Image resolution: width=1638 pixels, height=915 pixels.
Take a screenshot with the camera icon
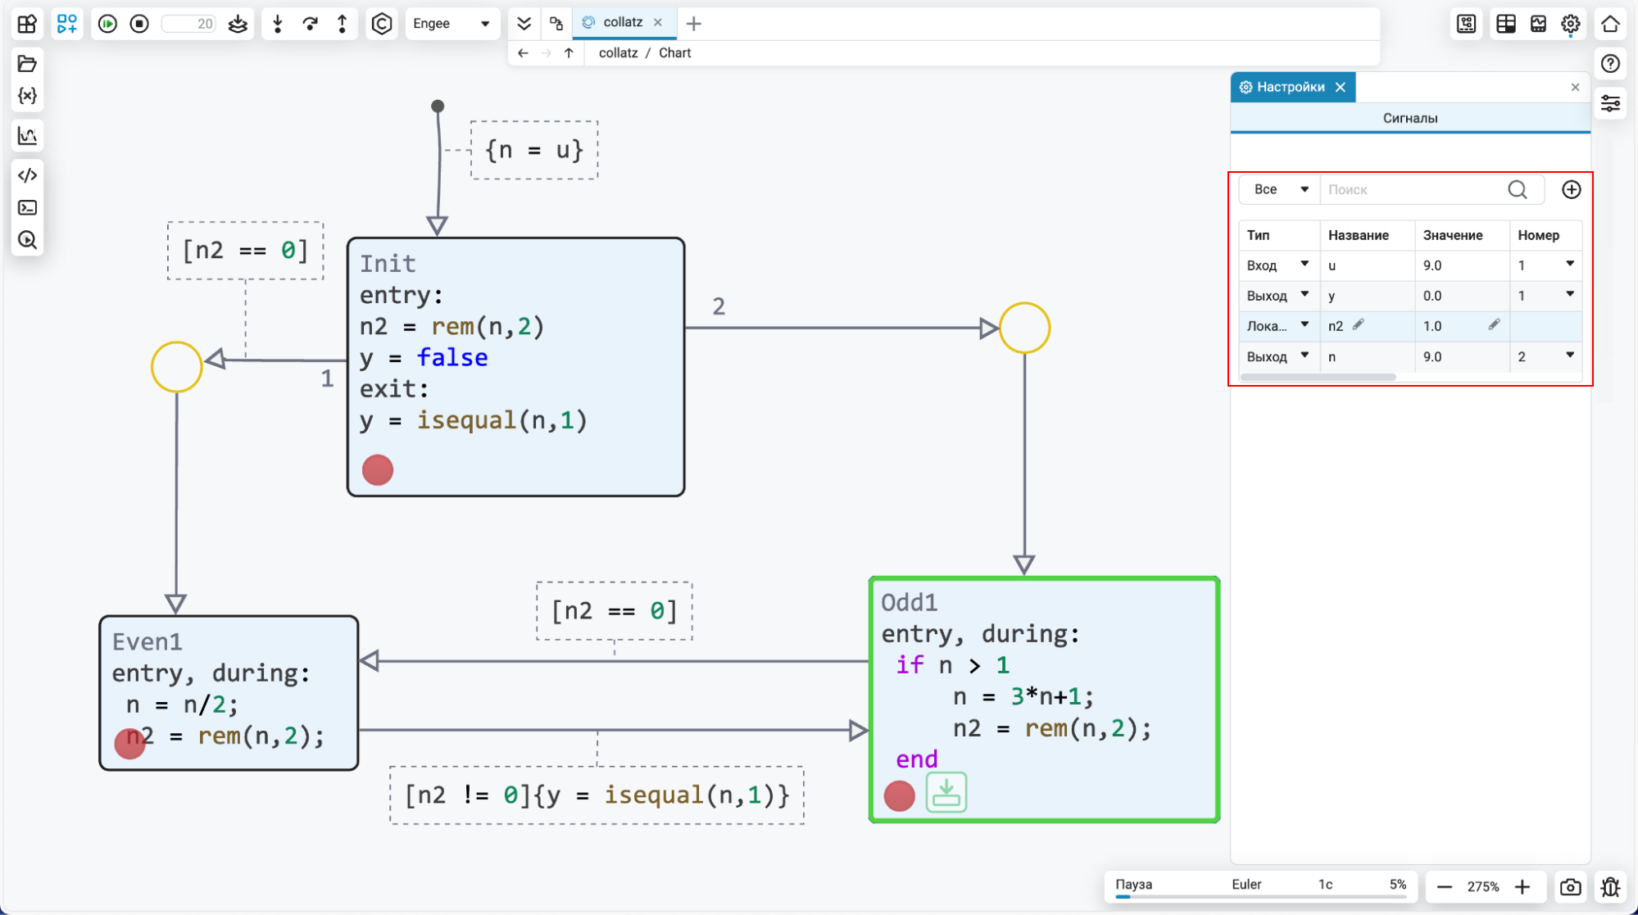coord(1571,887)
